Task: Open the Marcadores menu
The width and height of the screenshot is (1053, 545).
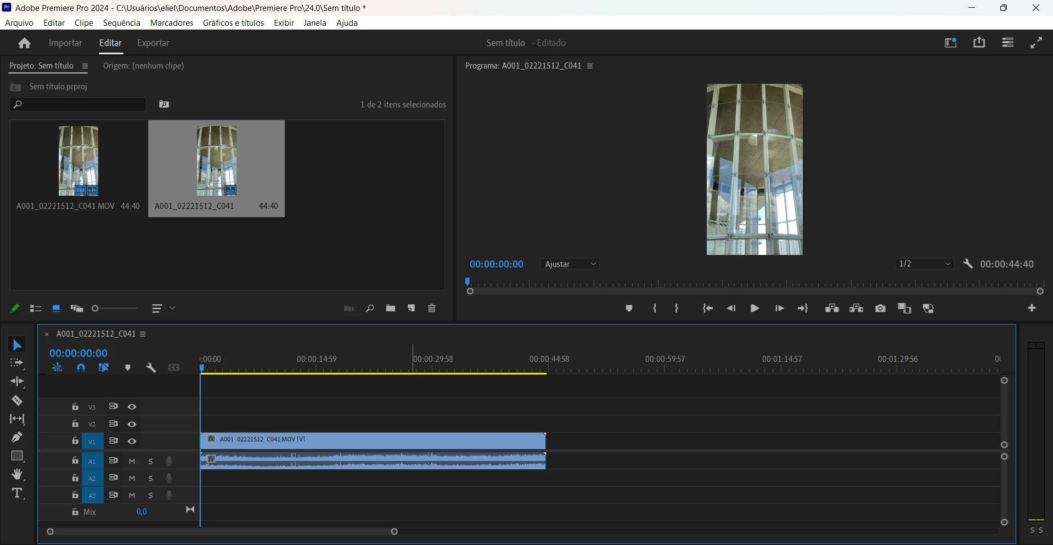Action: pos(172,23)
